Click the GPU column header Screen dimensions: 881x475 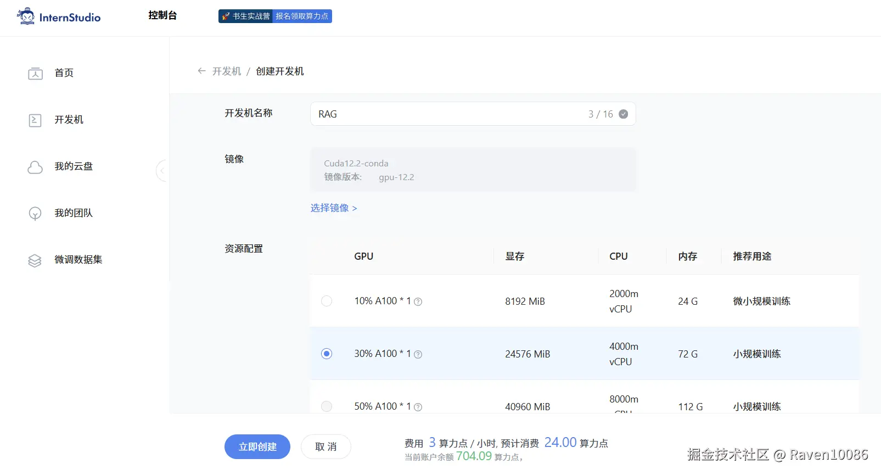coord(364,256)
